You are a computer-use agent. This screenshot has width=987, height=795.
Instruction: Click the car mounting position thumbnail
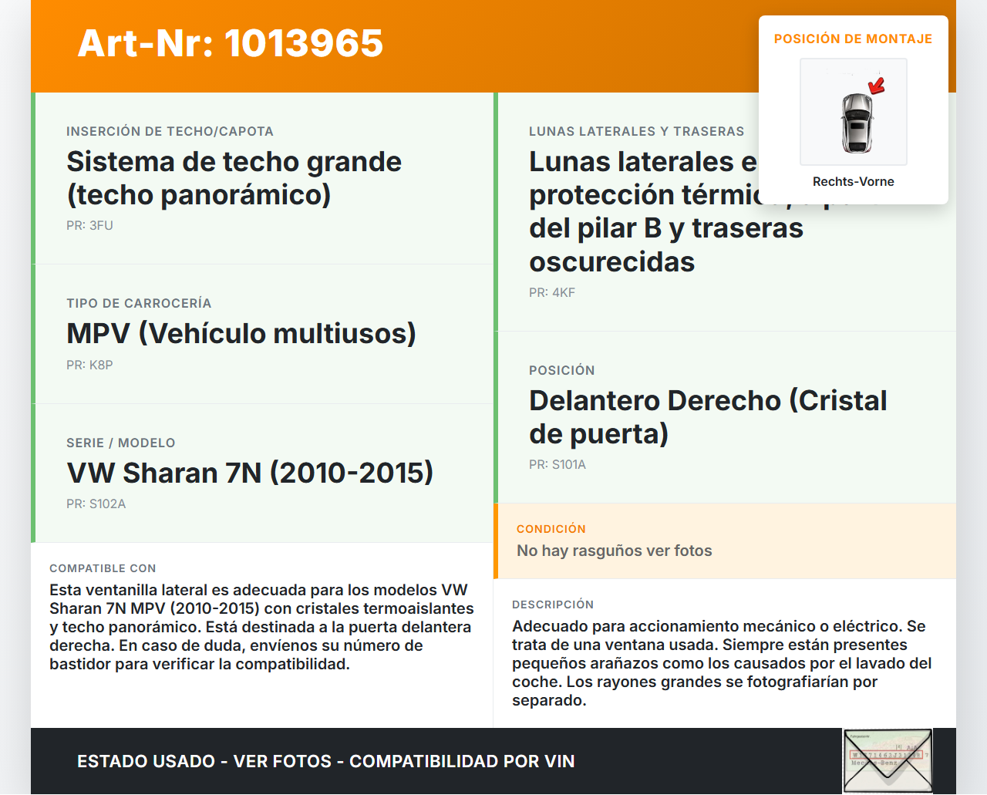pyautogui.click(x=854, y=112)
